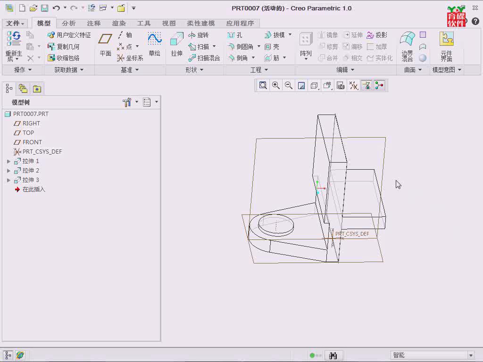Click the 筋 rib button
This screenshot has height=362, width=483.
tap(272, 58)
